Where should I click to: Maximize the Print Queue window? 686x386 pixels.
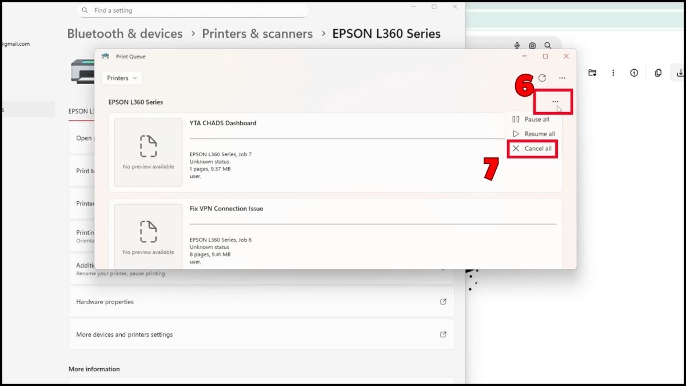[x=545, y=56]
